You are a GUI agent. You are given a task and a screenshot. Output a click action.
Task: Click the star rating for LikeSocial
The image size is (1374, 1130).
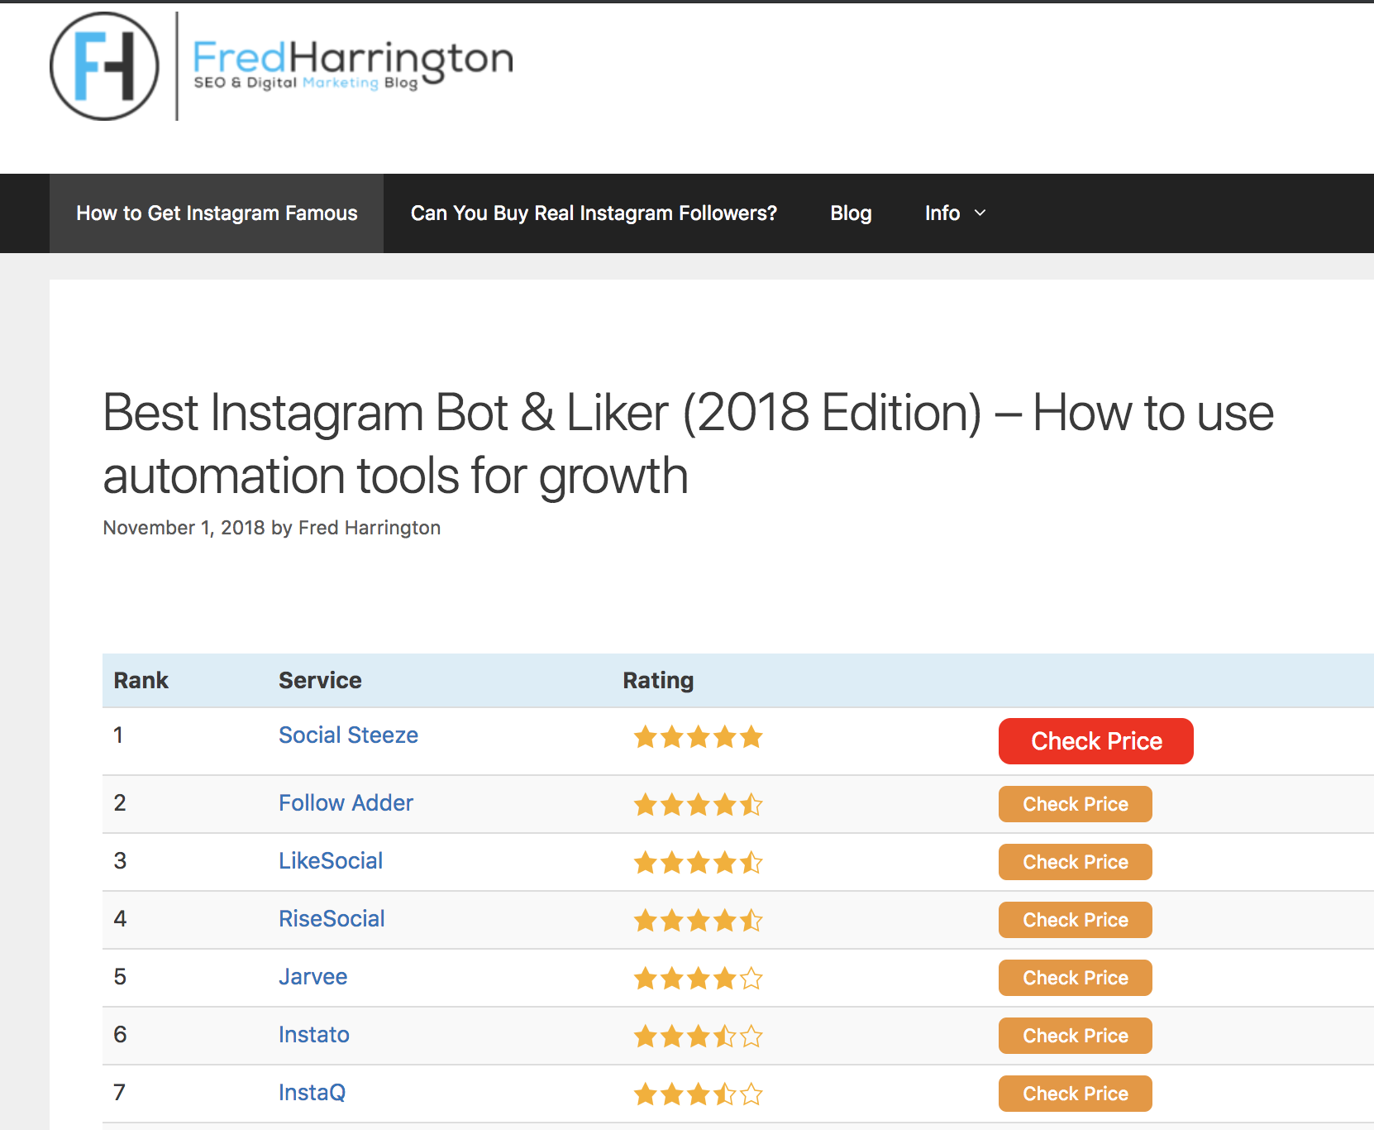point(699,863)
